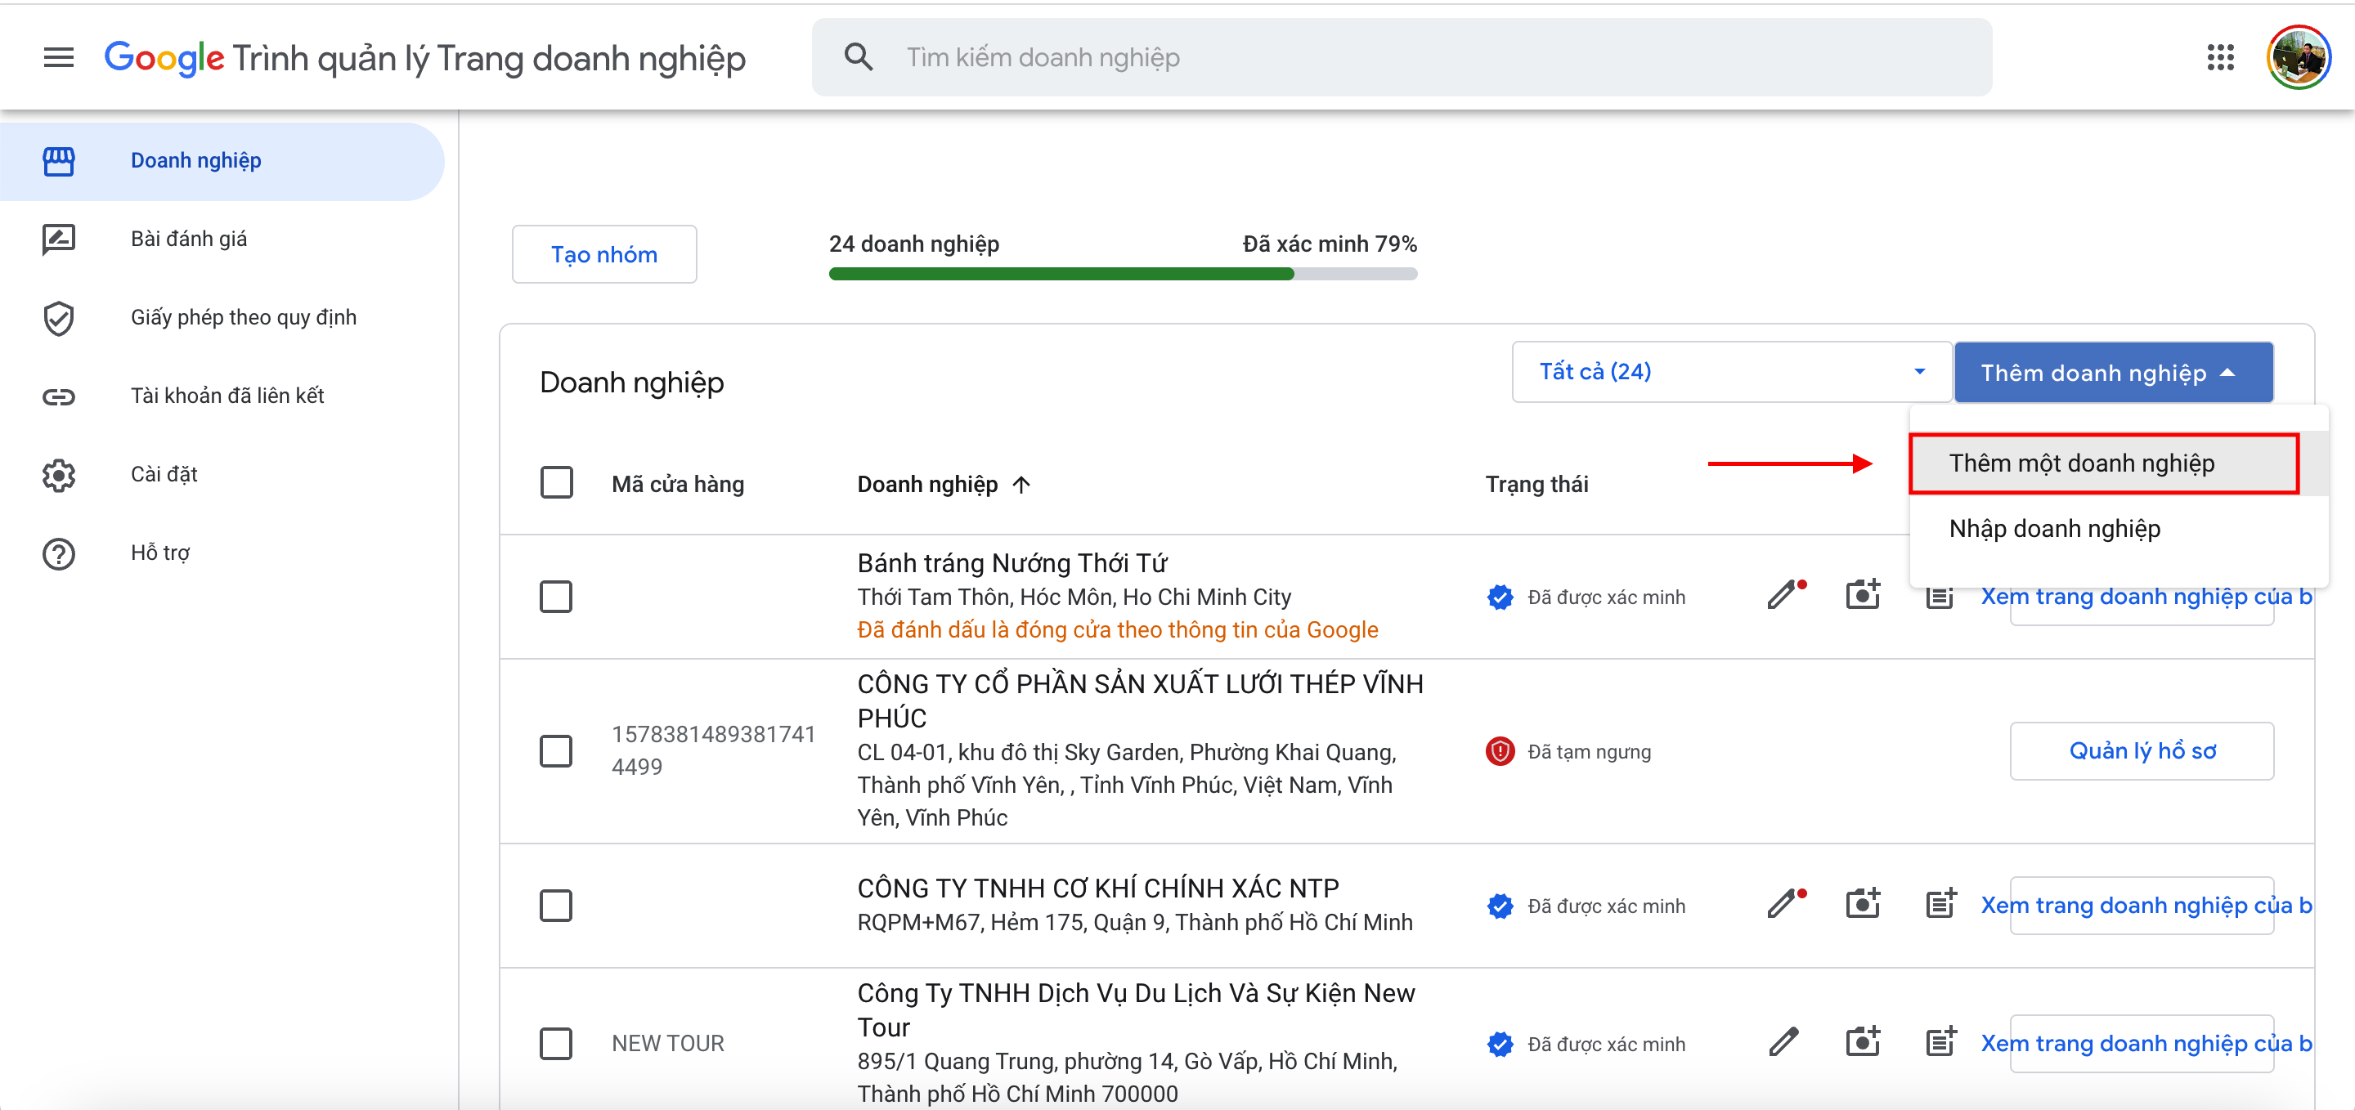
Task: Check the LƯỚI THÉP VĨNH PHÚC row
Action: coord(556,751)
